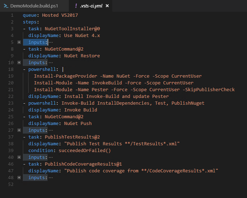Click 'InstallDependencies,' on line 23
The width and height of the screenshot is (247, 198).
pos(124,103)
